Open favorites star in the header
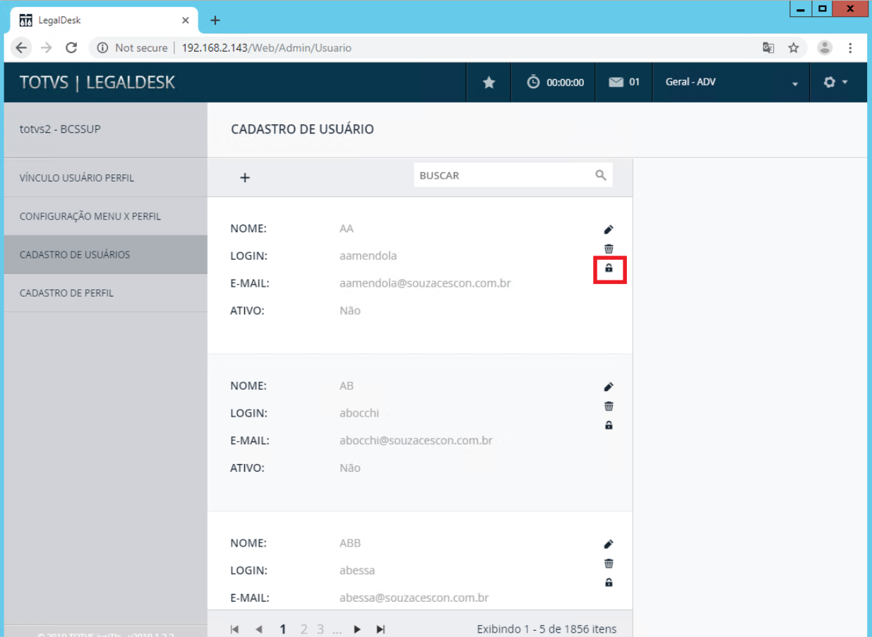 pyautogui.click(x=489, y=83)
